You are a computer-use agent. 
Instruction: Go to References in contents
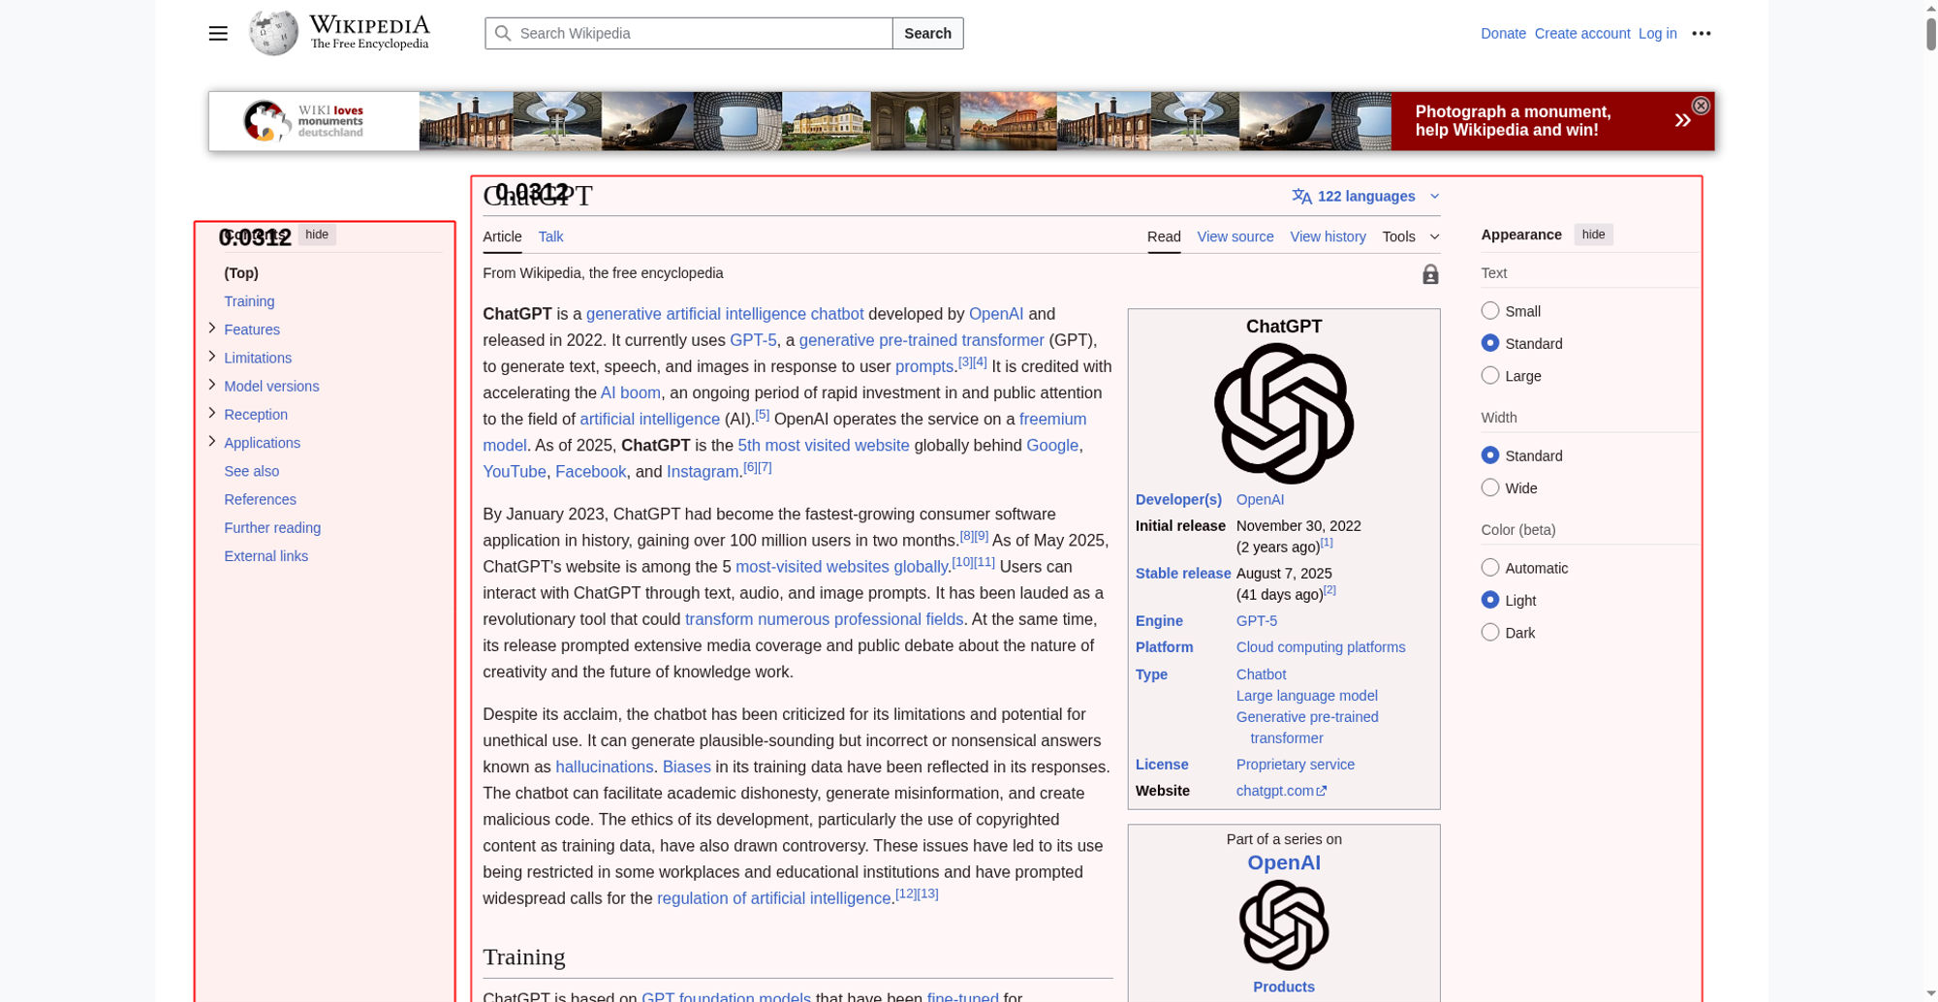[x=260, y=499]
